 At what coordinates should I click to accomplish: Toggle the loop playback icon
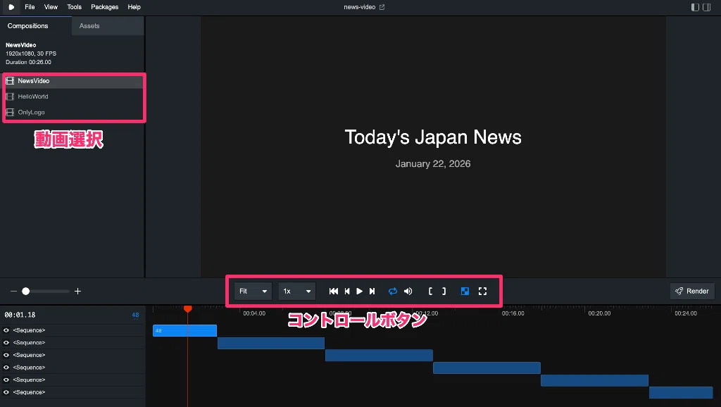pyautogui.click(x=393, y=291)
